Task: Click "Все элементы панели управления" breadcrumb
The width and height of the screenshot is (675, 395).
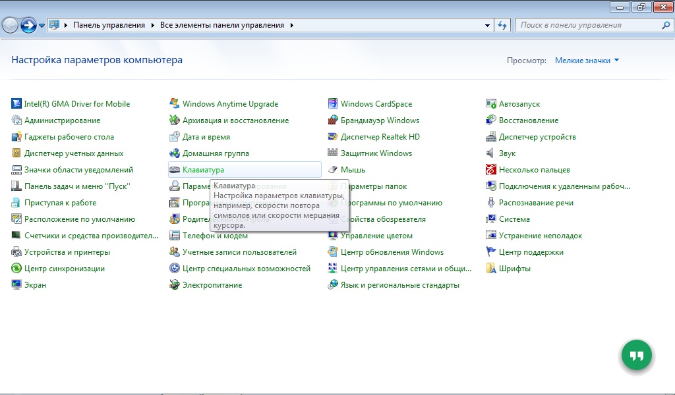Action: 222,26
